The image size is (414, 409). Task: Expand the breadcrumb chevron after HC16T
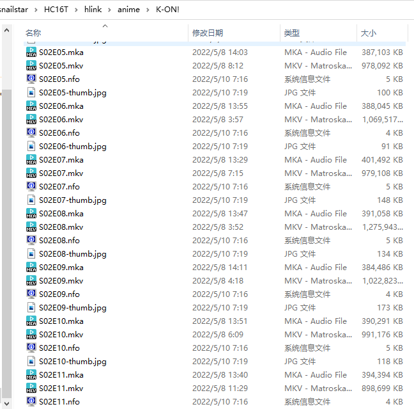[x=76, y=10]
